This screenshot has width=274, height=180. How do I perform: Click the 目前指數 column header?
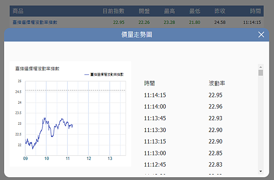(x=113, y=11)
